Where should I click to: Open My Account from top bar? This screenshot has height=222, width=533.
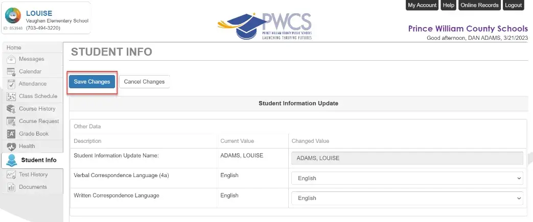click(x=422, y=5)
